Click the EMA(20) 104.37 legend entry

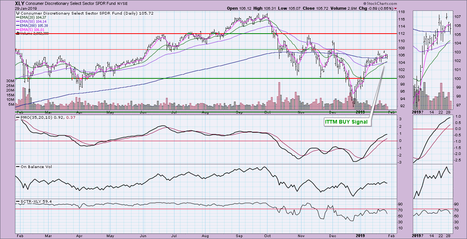[x=33, y=18]
